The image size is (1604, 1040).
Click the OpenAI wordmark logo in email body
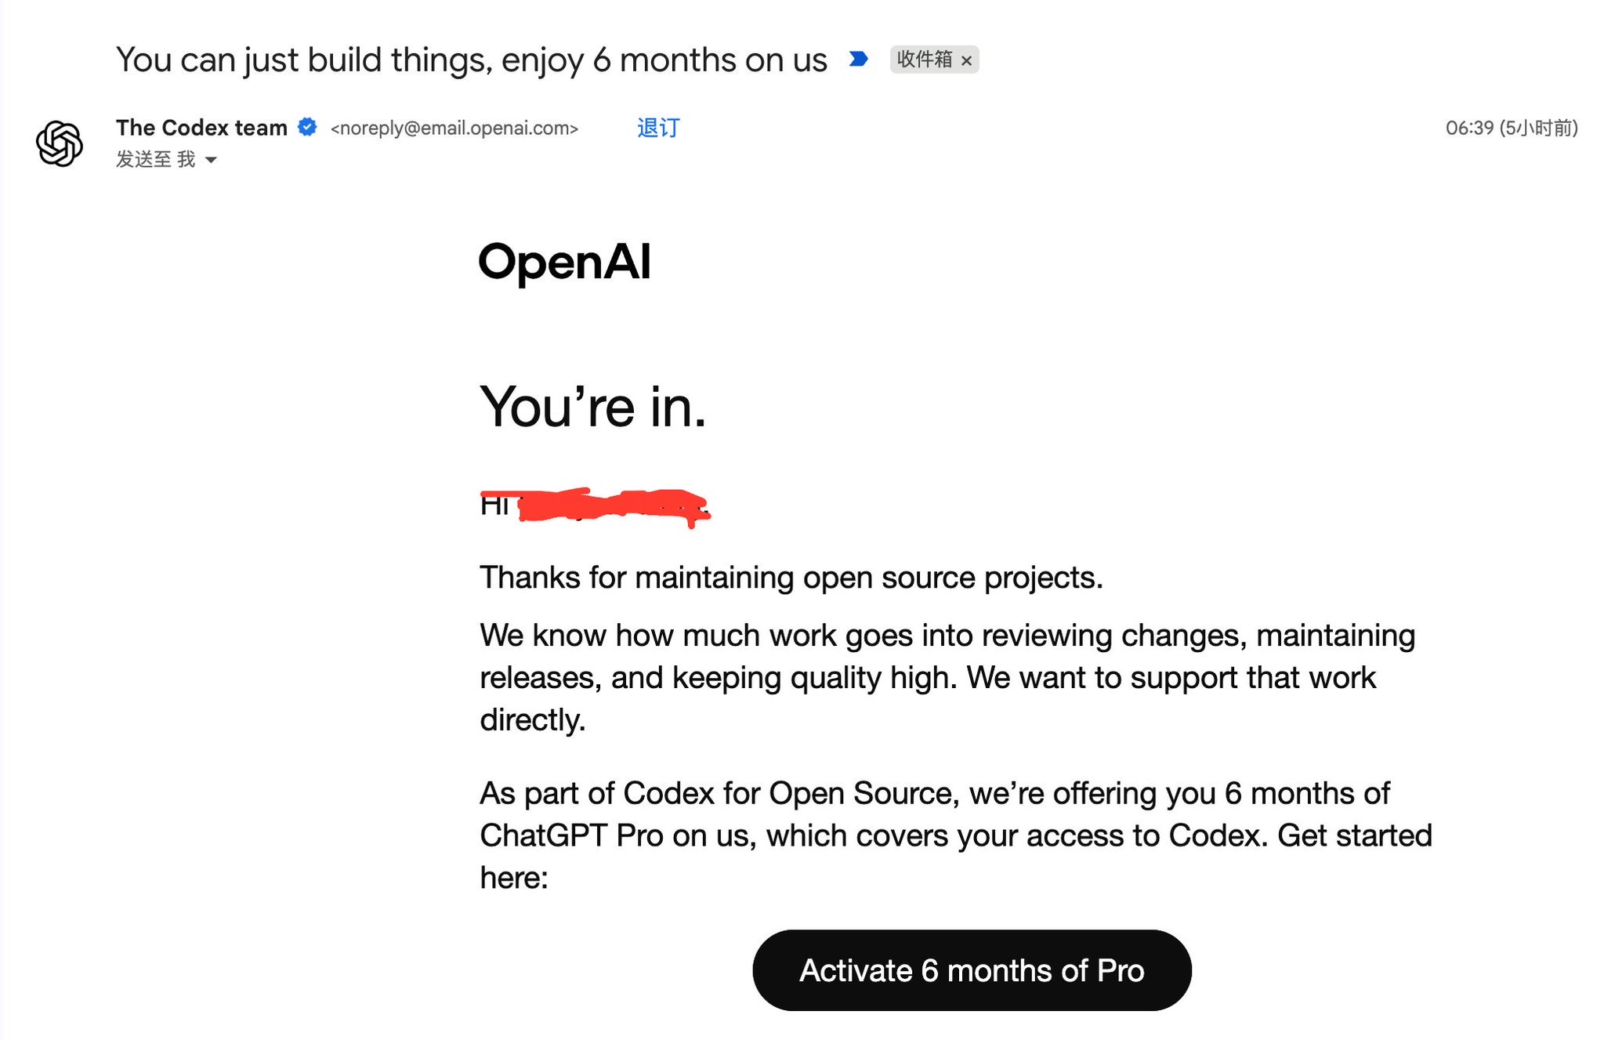pyautogui.click(x=565, y=262)
